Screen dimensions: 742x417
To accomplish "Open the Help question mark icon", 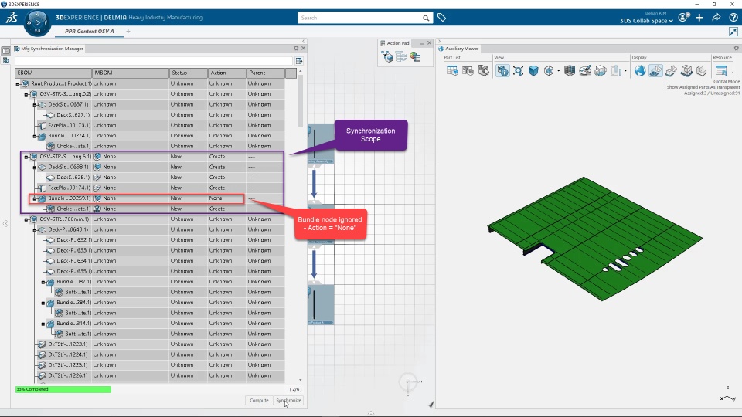I will click(733, 18).
